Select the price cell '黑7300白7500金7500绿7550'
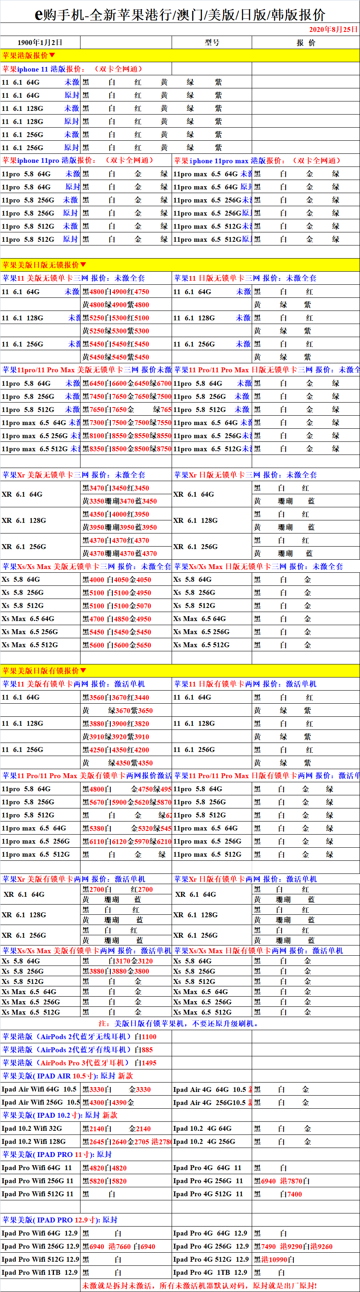The image size is (360, 1292). [126, 422]
